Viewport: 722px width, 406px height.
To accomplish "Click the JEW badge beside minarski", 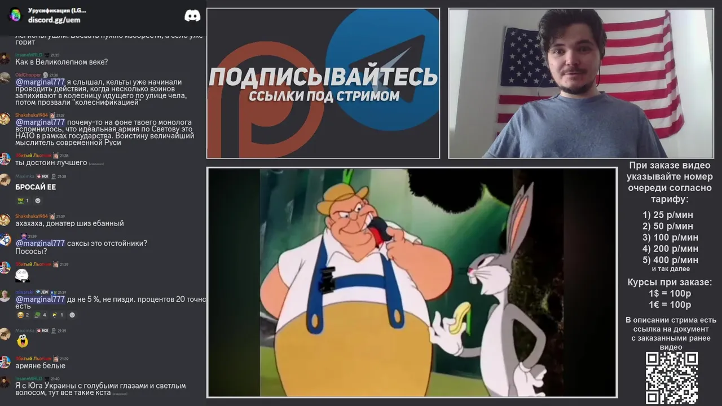I will point(42,293).
